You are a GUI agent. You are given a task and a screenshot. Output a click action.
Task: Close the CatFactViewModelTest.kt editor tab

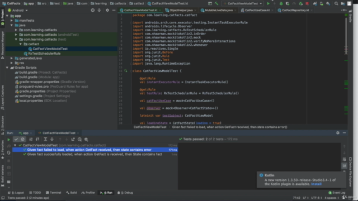[x=160, y=10]
